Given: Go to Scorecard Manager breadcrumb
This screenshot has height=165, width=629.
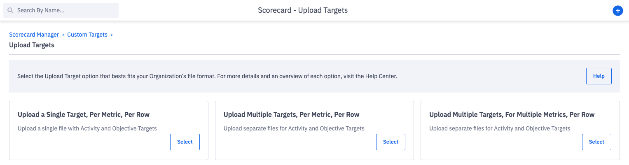Looking at the screenshot, I should coord(34,35).
